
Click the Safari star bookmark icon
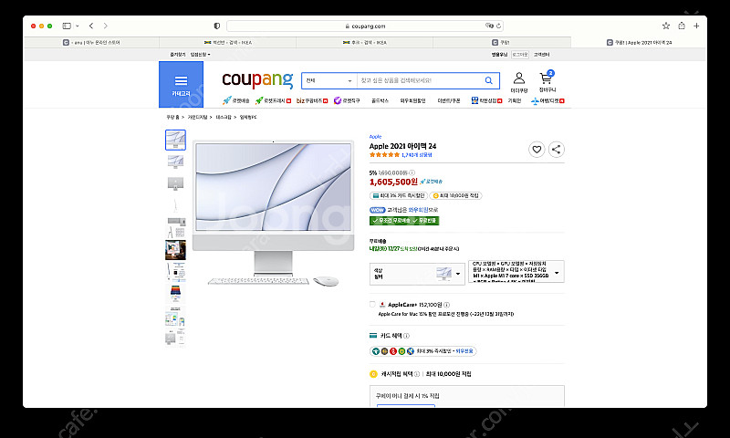pyautogui.click(x=666, y=26)
